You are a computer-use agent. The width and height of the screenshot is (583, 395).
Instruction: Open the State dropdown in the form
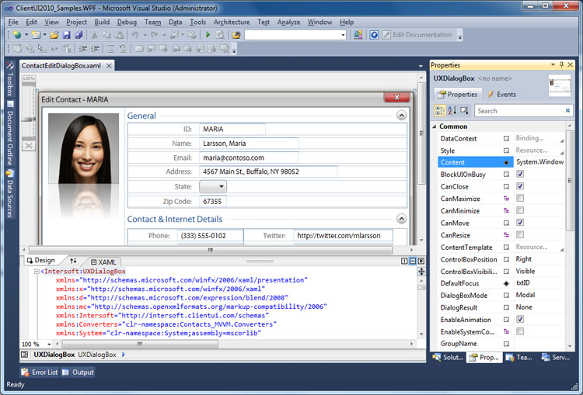[x=213, y=186]
